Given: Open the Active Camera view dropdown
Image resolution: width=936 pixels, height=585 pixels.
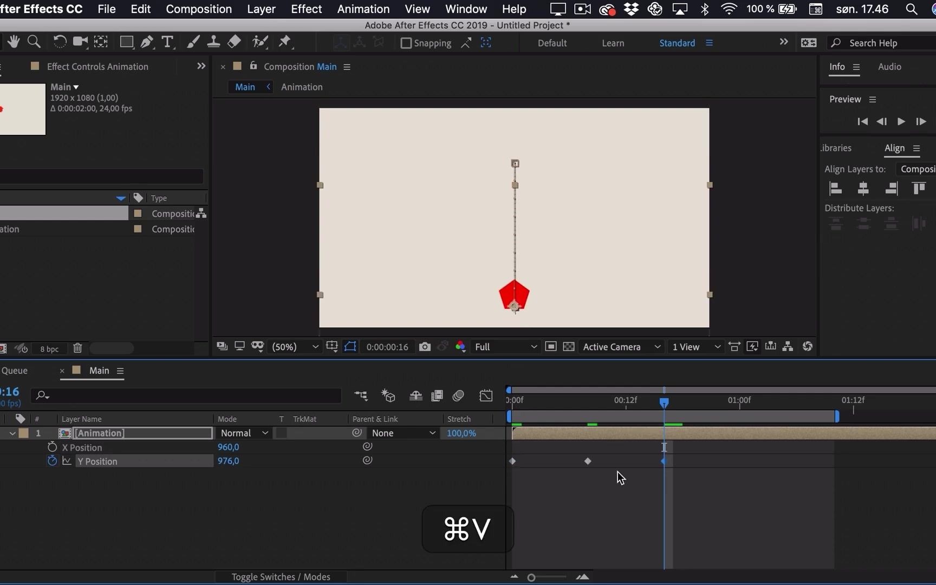Looking at the screenshot, I should click(622, 347).
